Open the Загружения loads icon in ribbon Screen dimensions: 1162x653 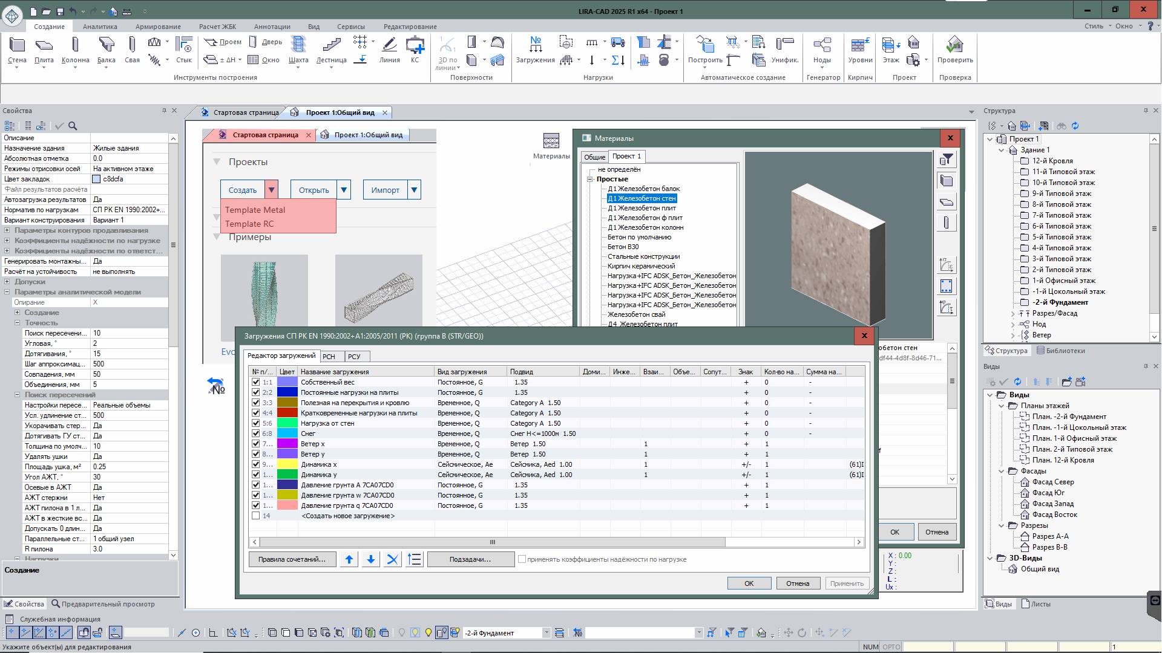(x=535, y=50)
